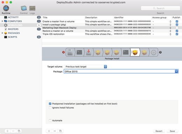Open access group stepper for Install a package row
This screenshot has width=182, height=134.
click(x=170, y=24)
